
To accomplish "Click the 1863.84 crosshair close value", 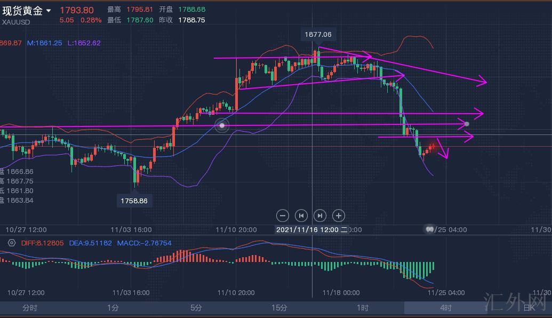I will [20, 201].
